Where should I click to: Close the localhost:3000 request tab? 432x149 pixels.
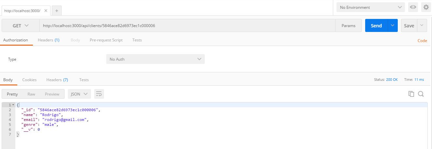(x=46, y=11)
